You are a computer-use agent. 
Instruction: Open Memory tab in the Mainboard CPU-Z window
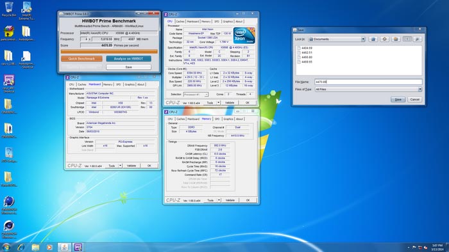[108, 84]
